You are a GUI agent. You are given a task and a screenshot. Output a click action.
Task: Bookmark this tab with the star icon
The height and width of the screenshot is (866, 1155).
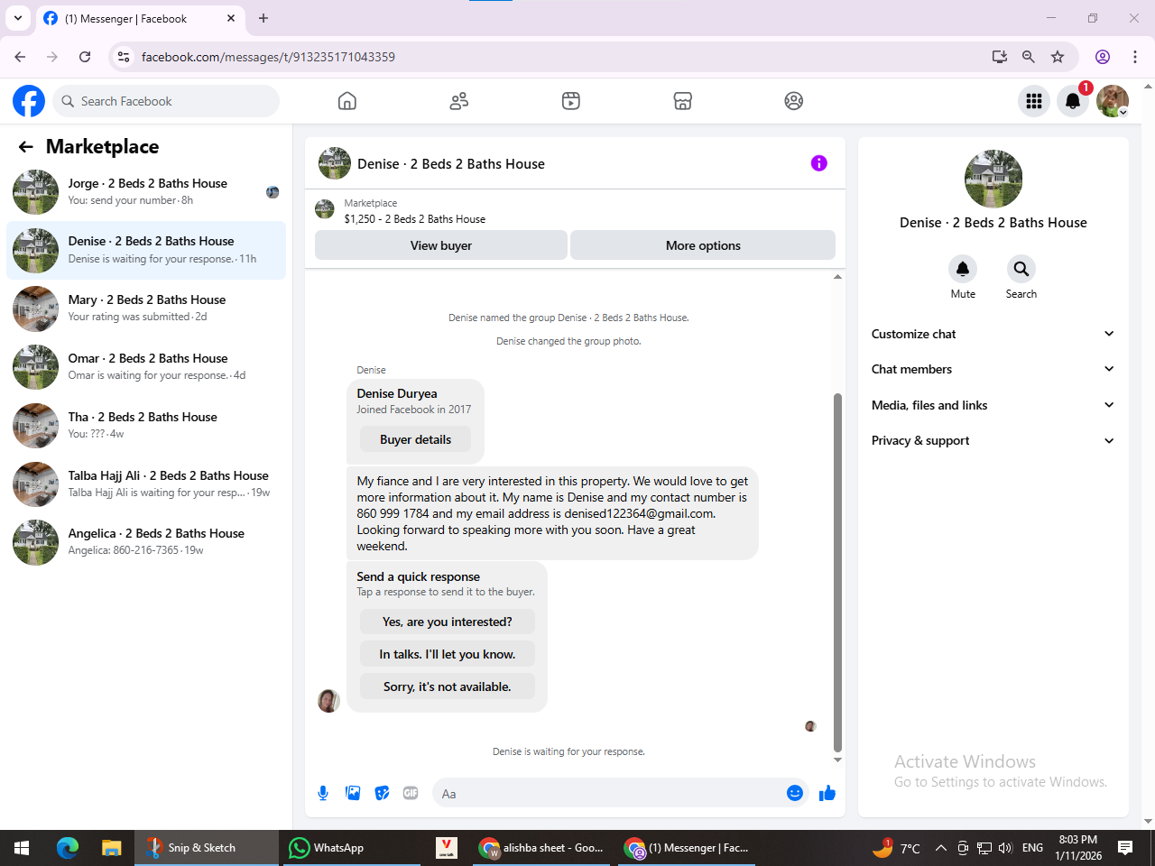(x=1058, y=57)
